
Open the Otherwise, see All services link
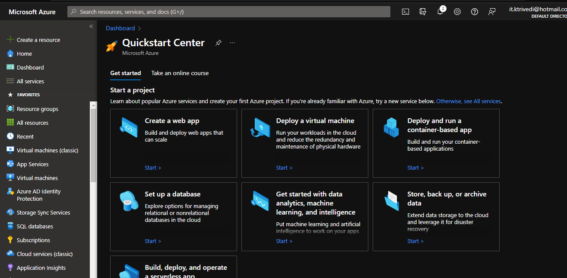pos(469,101)
